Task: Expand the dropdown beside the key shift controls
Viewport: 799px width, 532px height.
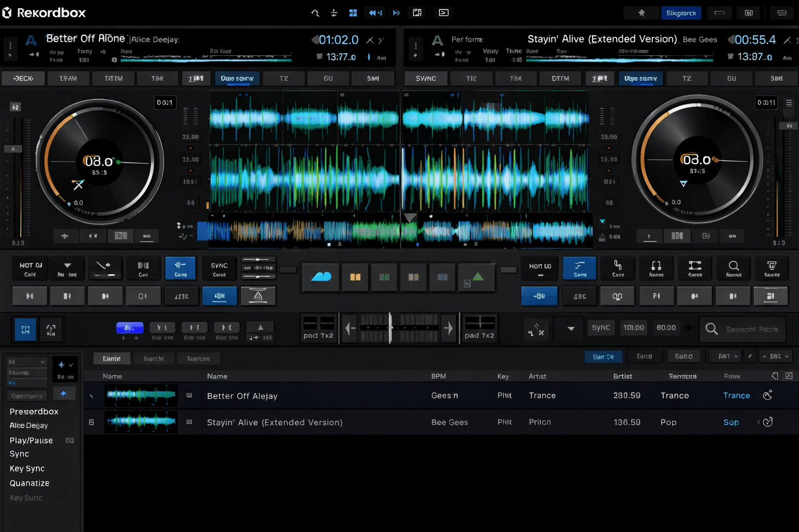Action: 569,328
